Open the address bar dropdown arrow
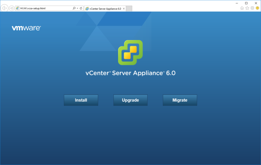Screen dimensions: 261x165 (x=77, y=8)
